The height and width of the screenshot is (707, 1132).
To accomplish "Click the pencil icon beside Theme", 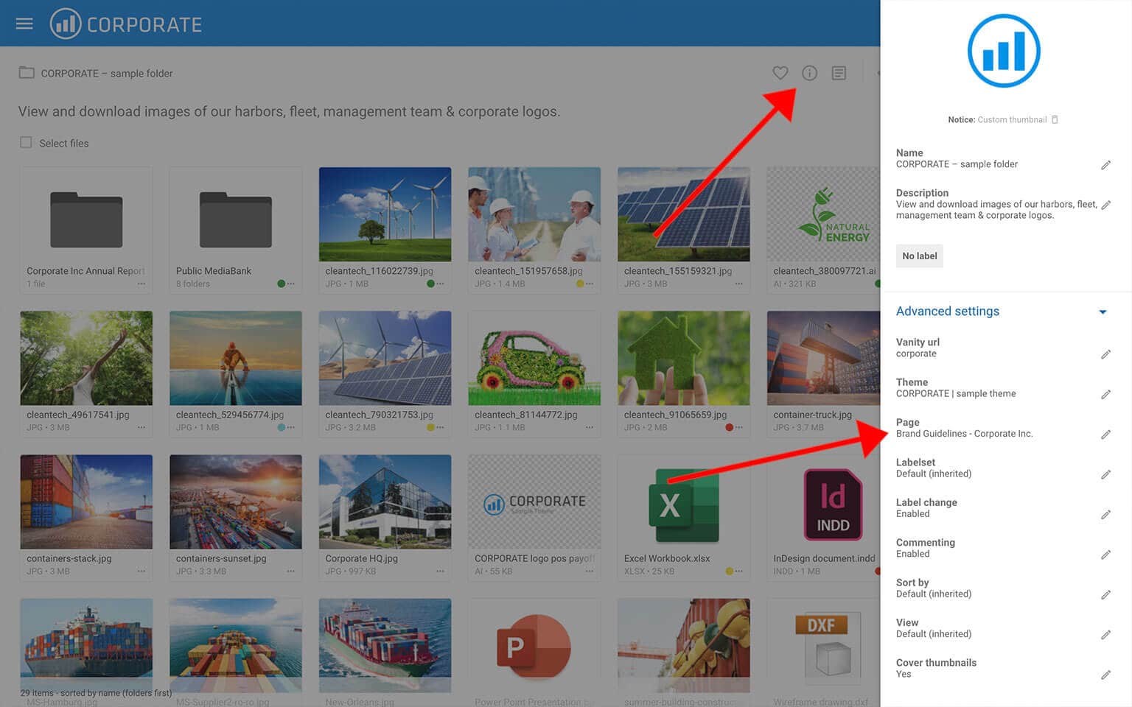I will pos(1105,395).
